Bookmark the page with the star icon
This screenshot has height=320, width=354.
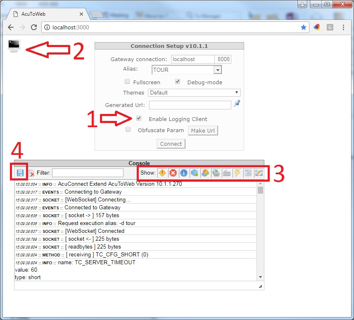[304, 27]
